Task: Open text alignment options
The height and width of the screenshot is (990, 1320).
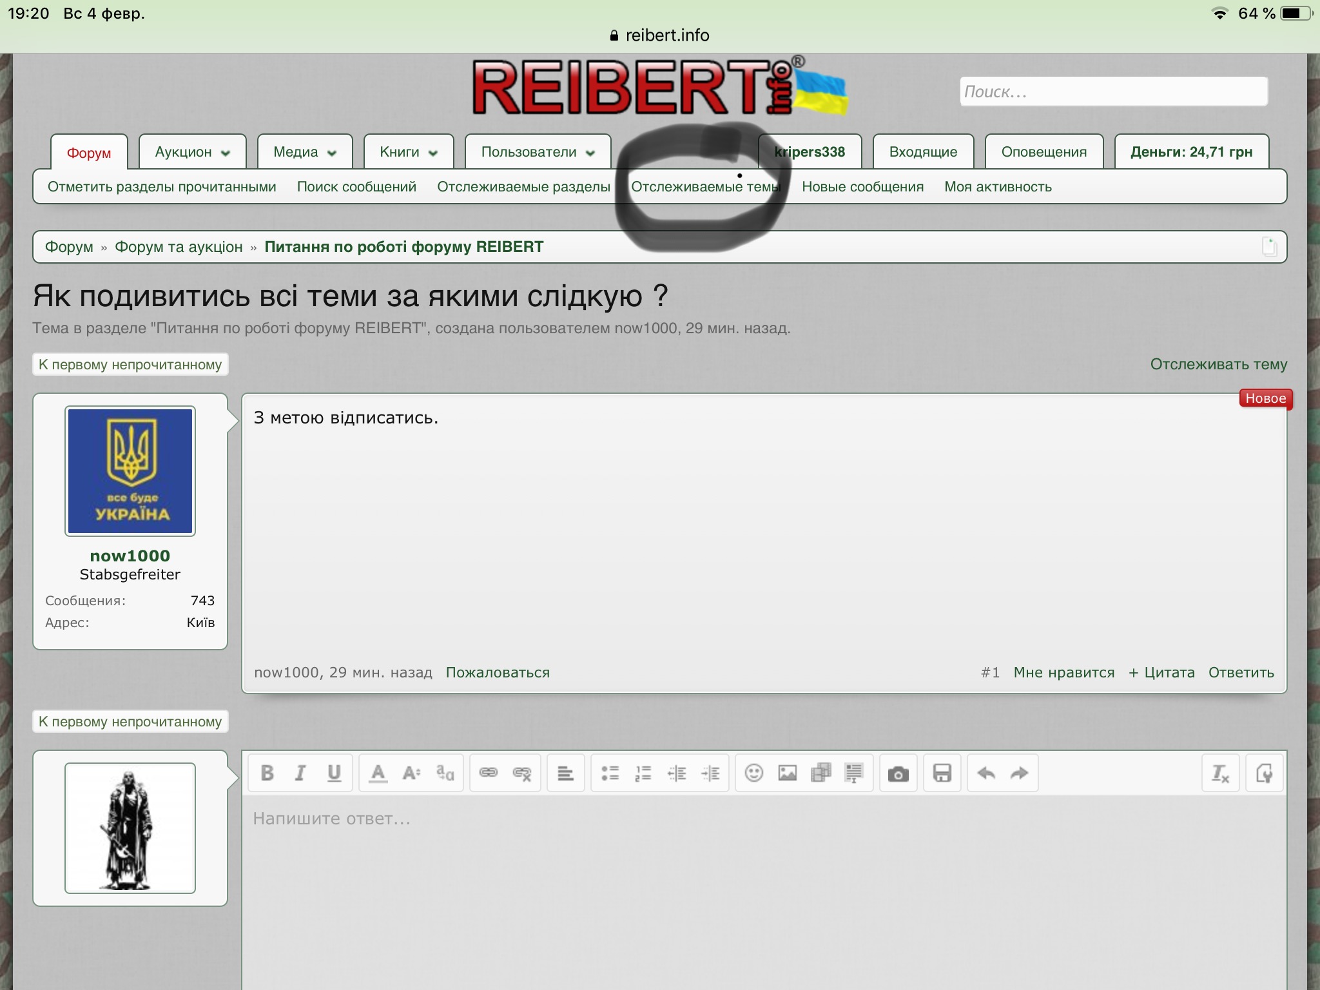Action: pos(566,773)
